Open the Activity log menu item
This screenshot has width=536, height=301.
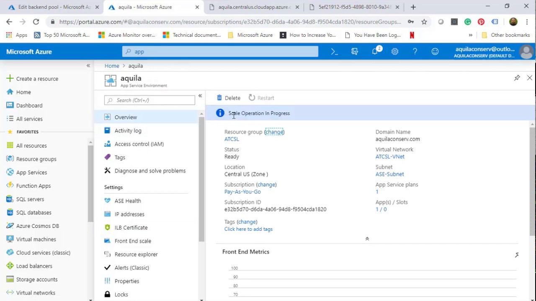click(x=128, y=130)
